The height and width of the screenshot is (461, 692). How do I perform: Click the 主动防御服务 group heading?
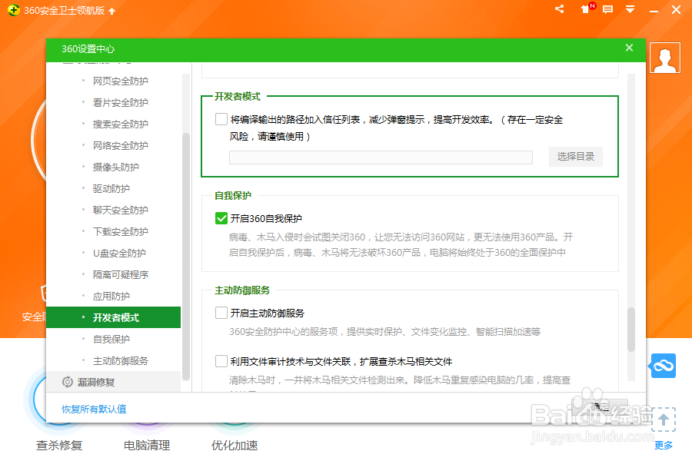coord(242,290)
